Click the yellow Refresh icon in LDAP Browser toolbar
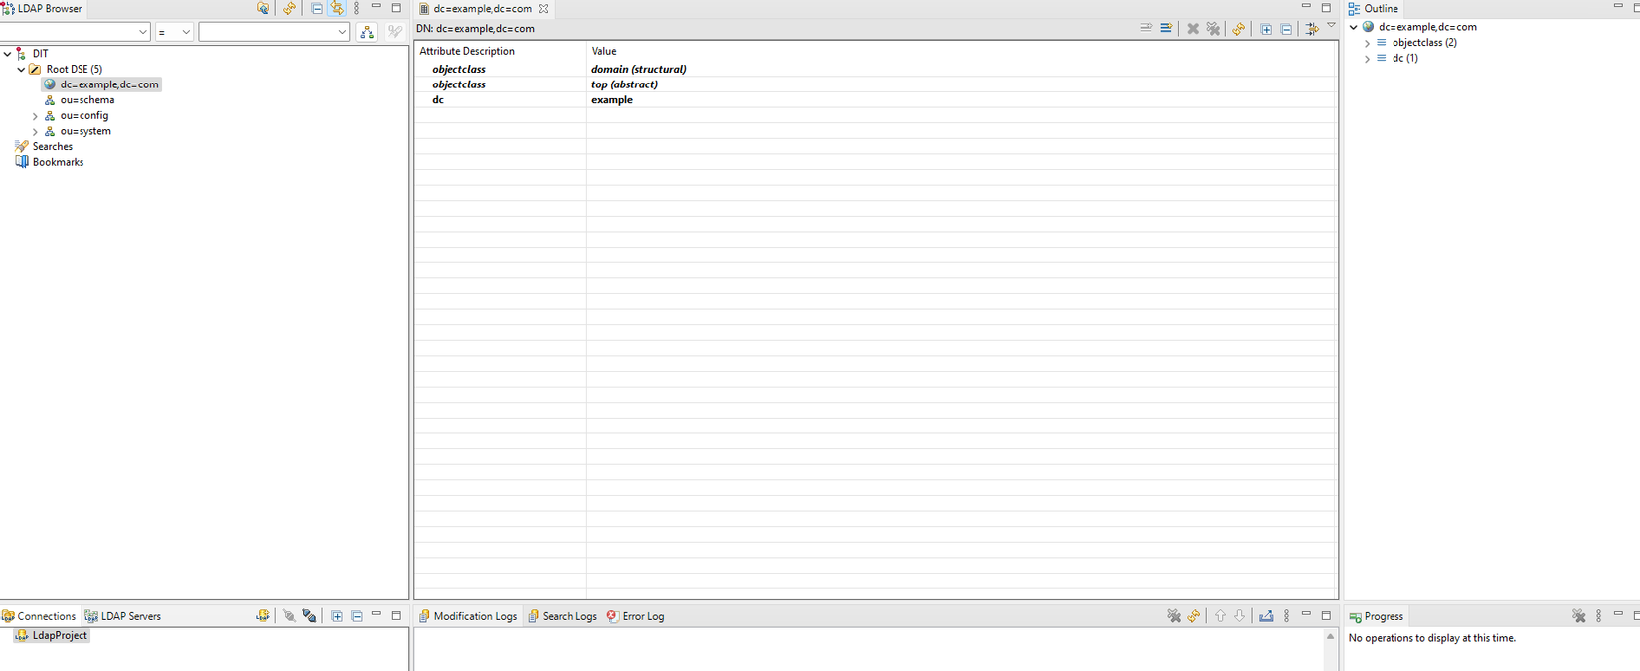This screenshot has height=671, width=1640. (x=289, y=8)
